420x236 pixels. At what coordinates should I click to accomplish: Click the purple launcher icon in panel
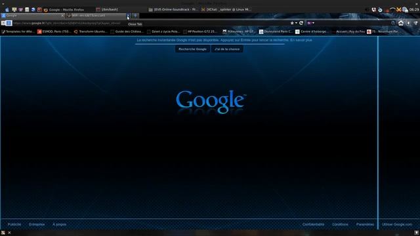click(x=20, y=10)
